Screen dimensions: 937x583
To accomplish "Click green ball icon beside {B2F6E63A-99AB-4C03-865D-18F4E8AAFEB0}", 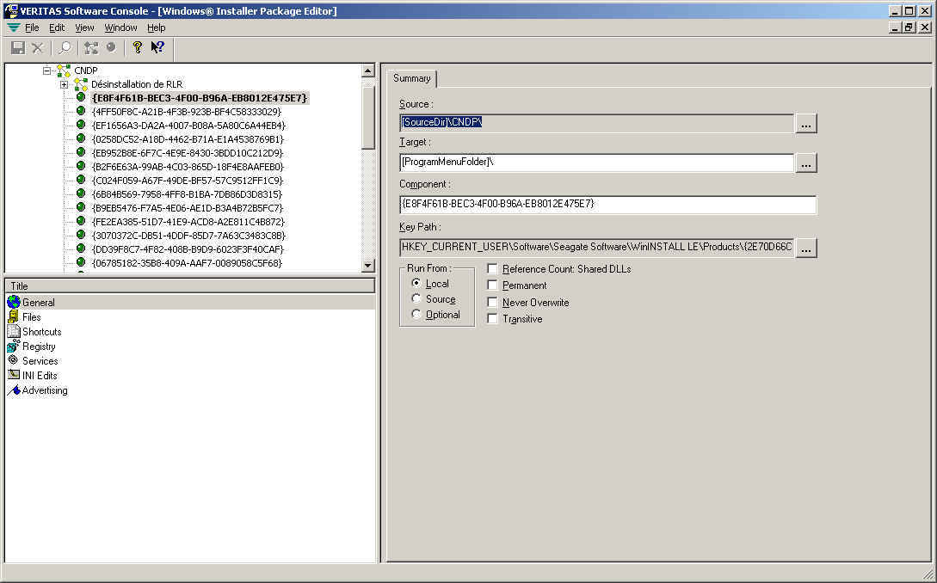I will coord(81,165).
